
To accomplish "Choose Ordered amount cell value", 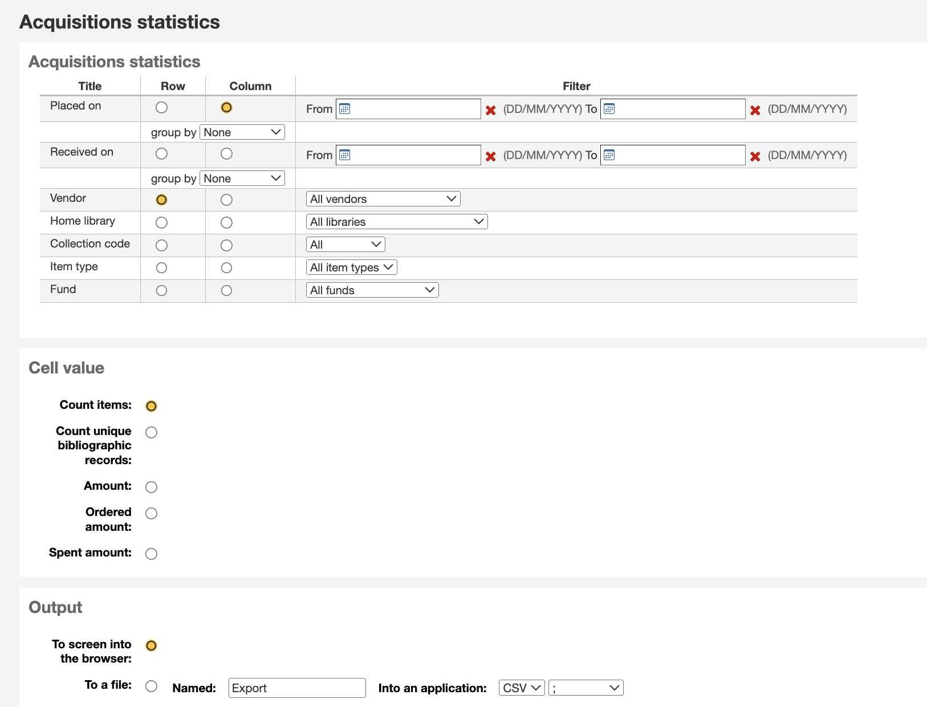I will pos(151,513).
